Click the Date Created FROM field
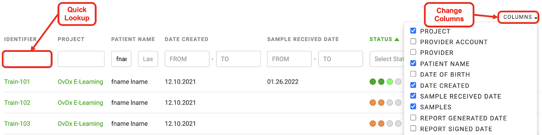This screenshot has height=135, width=542. tap(187, 59)
